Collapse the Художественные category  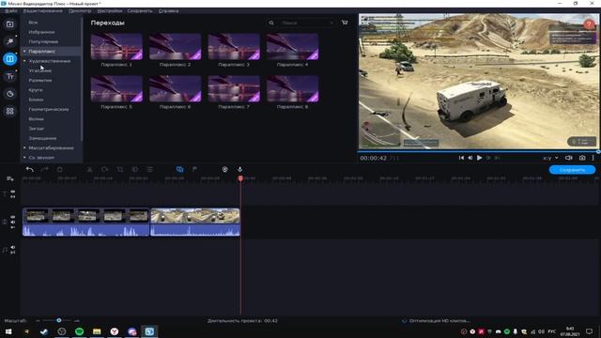(24, 61)
